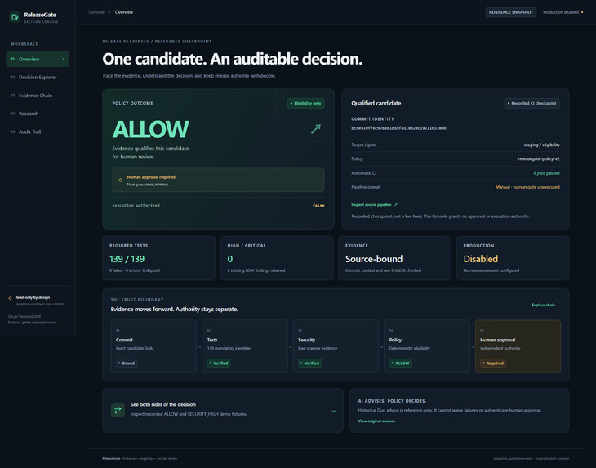Click the Eligibility only badge
596x468 pixels.
(x=305, y=103)
